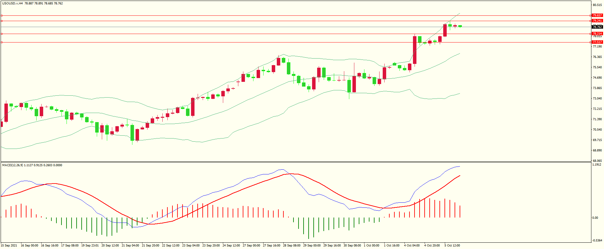604x249 pixels.
Task: Click the 5 Oct 12:00 time label
Action: pyautogui.click(x=452, y=246)
